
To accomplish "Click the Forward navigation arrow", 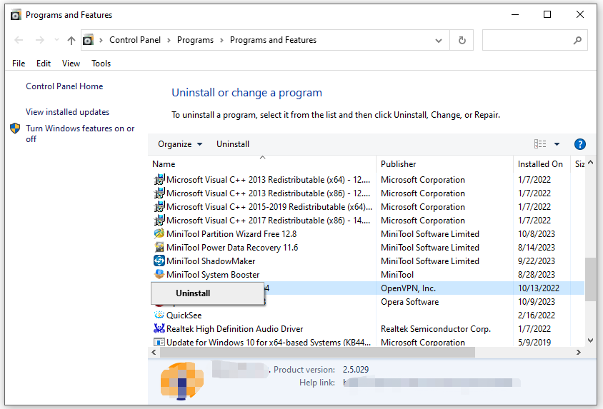I will pos(39,40).
